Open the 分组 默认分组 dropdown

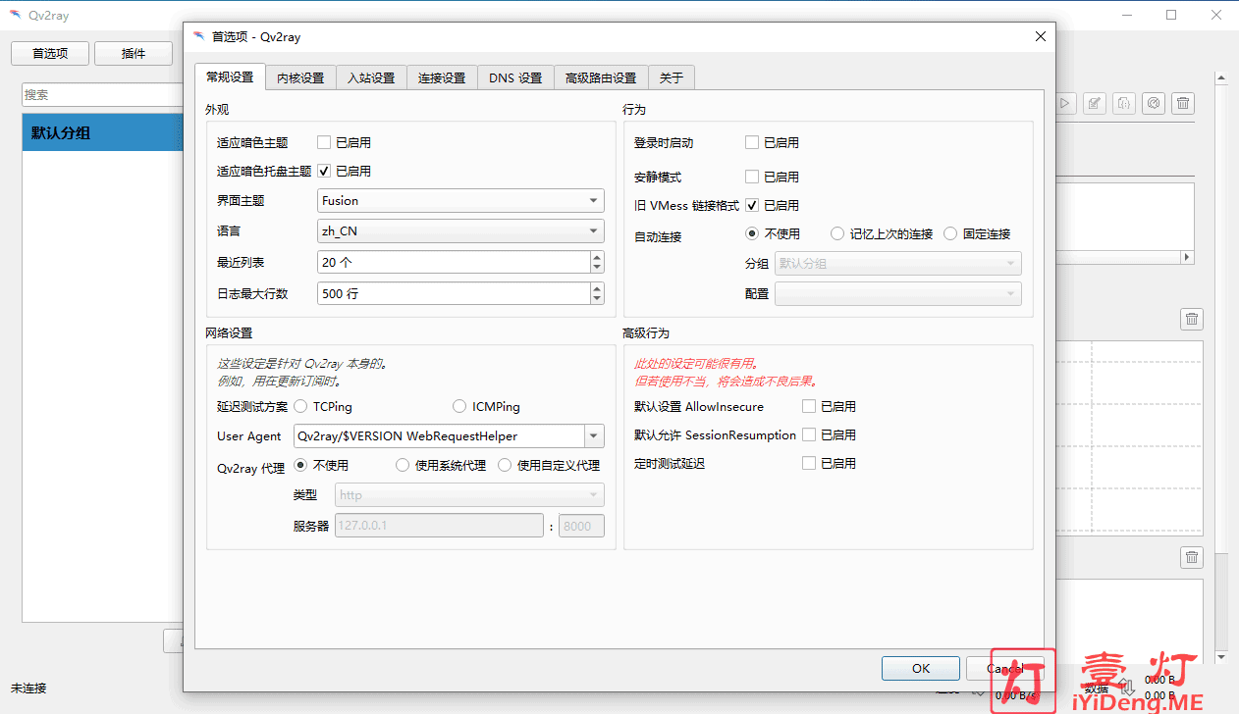click(898, 263)
